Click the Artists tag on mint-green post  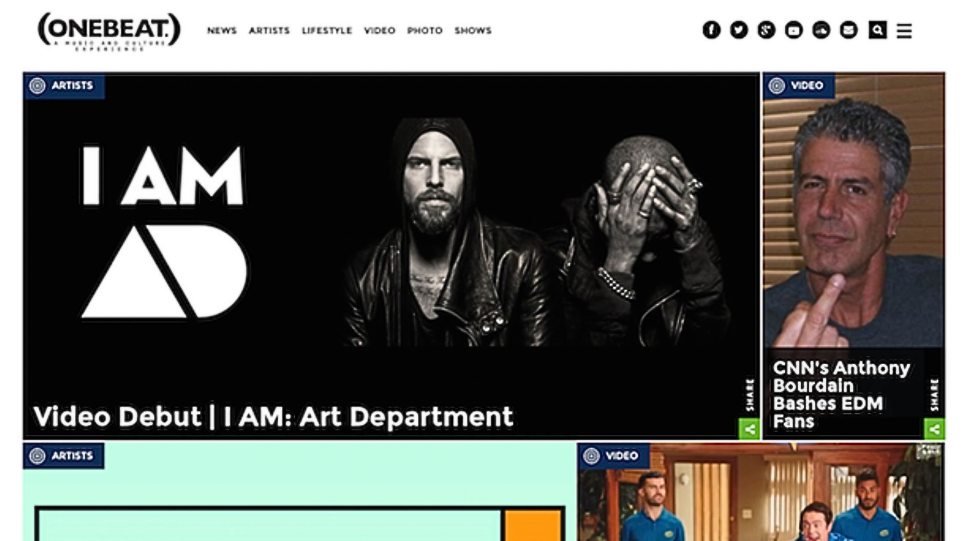tap(64, 456)
